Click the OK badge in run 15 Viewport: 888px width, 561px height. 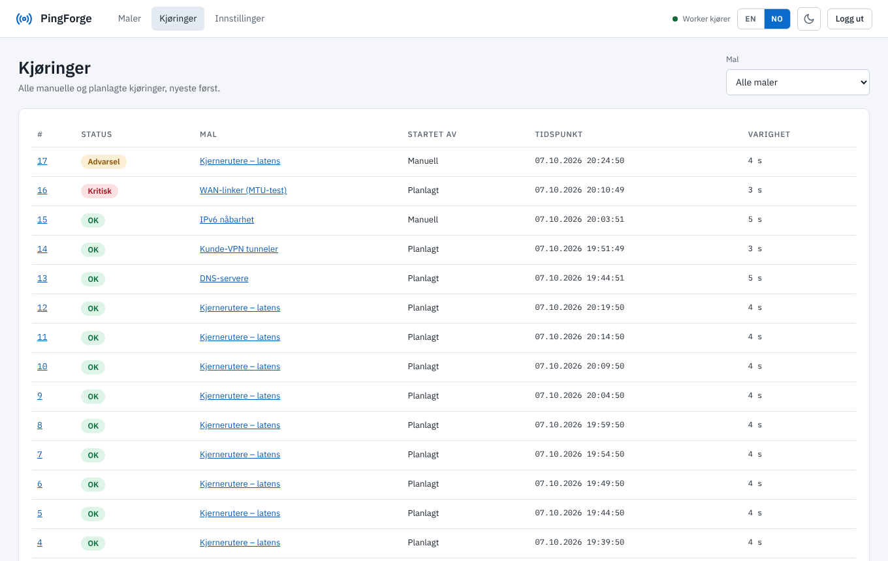(93, 220)
